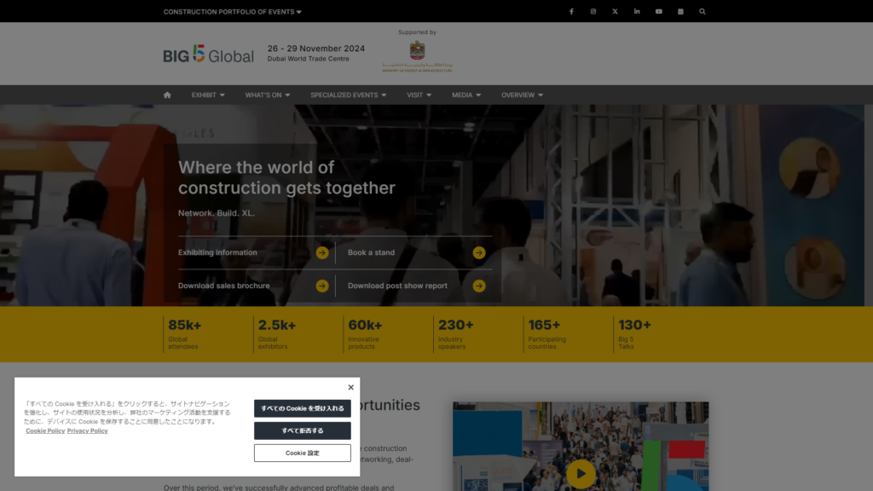Click the BIG 5 Global logo

point(208,54)
